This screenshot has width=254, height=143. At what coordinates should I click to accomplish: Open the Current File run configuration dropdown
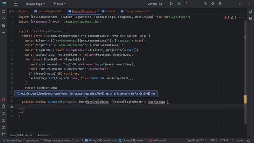pyautogui.click(x=156, y=4)
